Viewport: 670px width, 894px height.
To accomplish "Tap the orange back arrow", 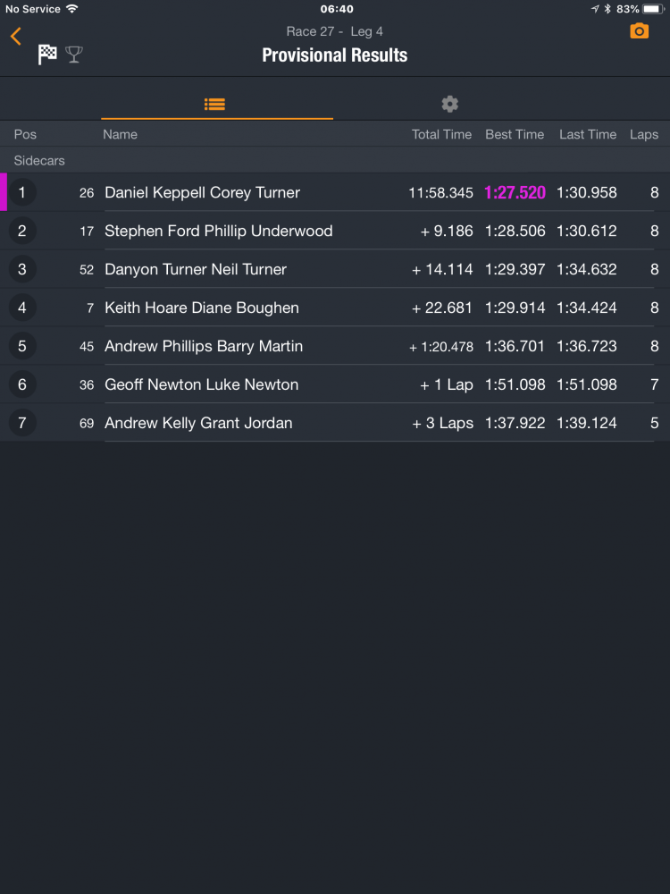I will [x=15, y=37].
